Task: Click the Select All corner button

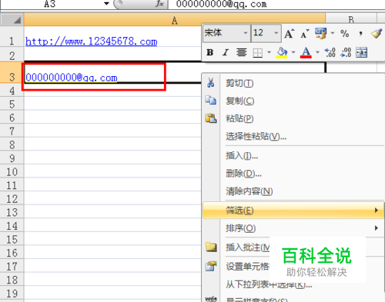Action: pyautogui.click(x=12, y=20)
